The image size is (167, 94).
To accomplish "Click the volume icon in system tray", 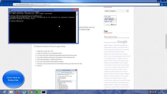I will pos(156,92).
